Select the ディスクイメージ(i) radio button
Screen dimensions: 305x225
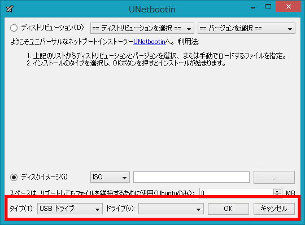click(x=14, y=177)
